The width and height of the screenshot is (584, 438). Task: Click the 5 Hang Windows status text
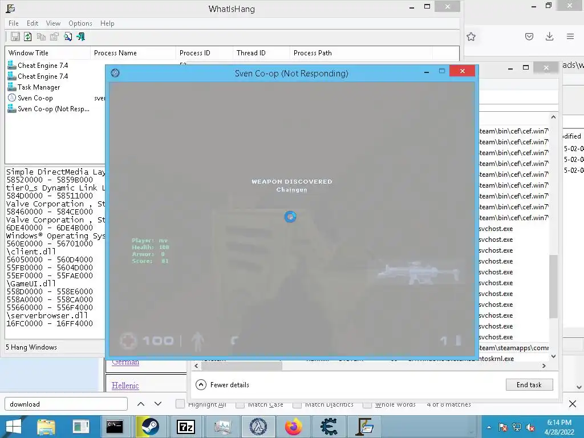pos(31,347)
